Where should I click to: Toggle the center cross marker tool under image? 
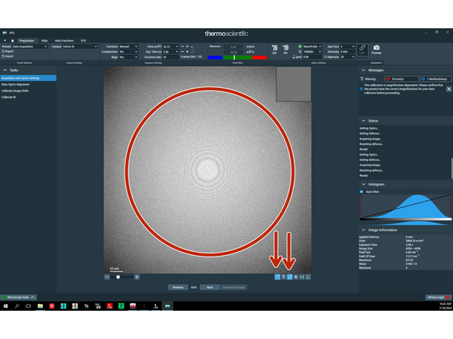[x=296, y=277]
